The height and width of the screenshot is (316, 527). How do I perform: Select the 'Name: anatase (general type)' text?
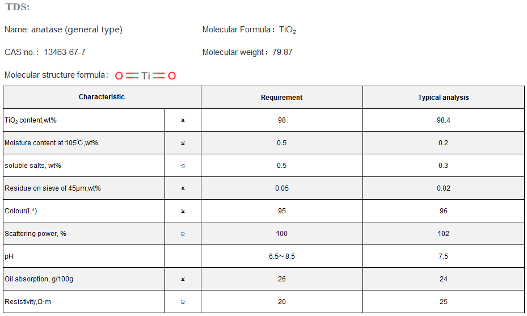[64, 30]
